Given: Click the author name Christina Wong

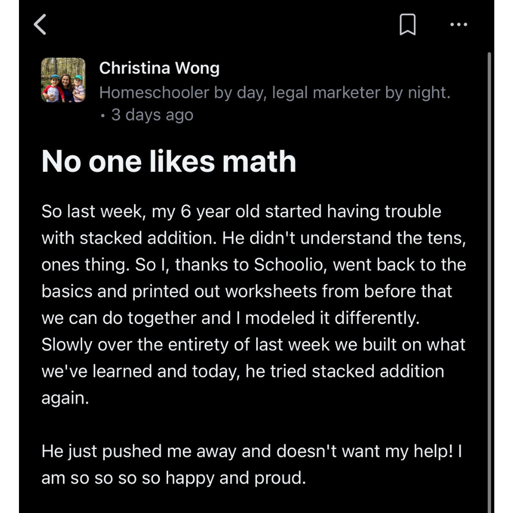Looking at the screenshot, I should coord(159,68).
